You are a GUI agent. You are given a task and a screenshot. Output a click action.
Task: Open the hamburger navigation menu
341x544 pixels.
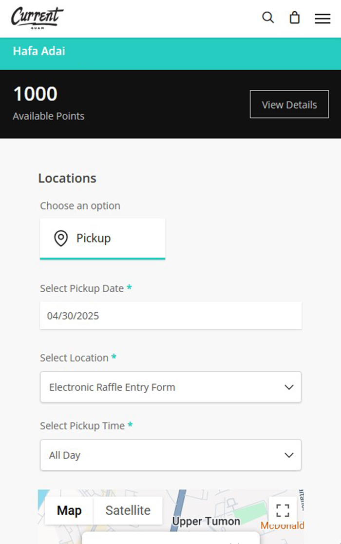pos(322,19)
